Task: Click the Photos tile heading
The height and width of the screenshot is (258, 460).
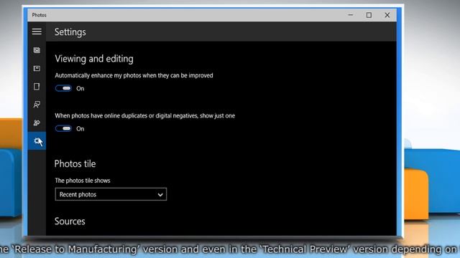Action: pyautogui.click(x=75, y=164)
